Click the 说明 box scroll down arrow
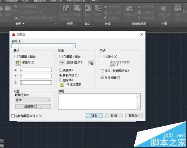This screenshot has width=187, height=148. (138, 107)
